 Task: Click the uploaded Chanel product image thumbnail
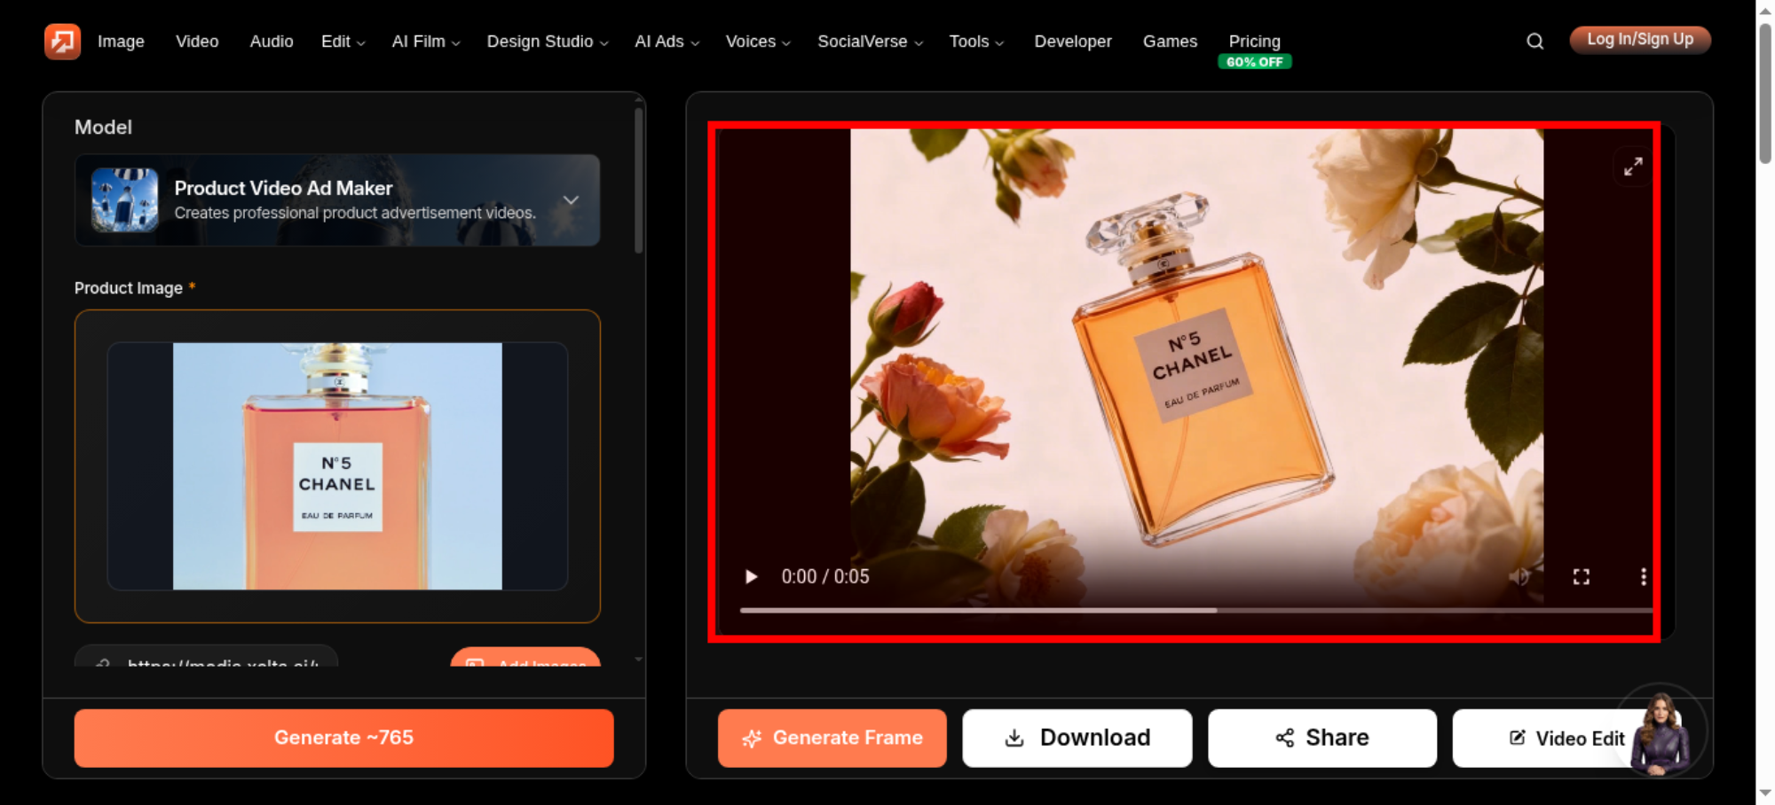coord(337,466)
